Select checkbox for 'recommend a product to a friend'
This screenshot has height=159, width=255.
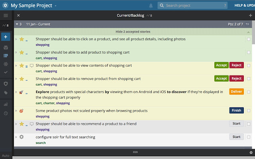249,124
